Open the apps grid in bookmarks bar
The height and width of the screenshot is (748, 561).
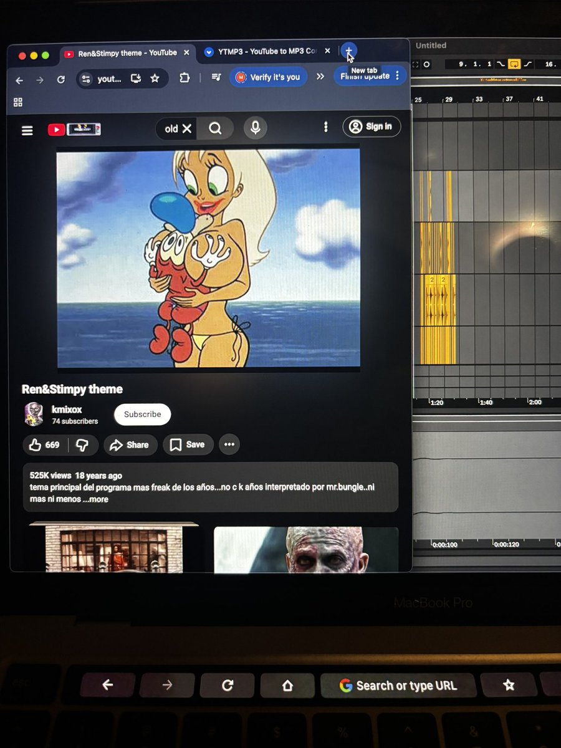pyautogui.click(x=18, y=102)
